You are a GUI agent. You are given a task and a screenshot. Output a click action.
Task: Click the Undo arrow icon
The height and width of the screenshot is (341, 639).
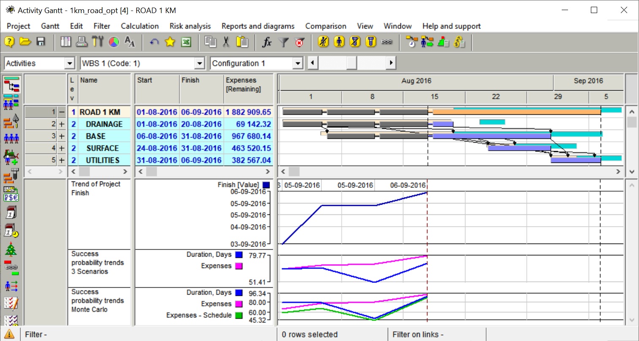154,42
